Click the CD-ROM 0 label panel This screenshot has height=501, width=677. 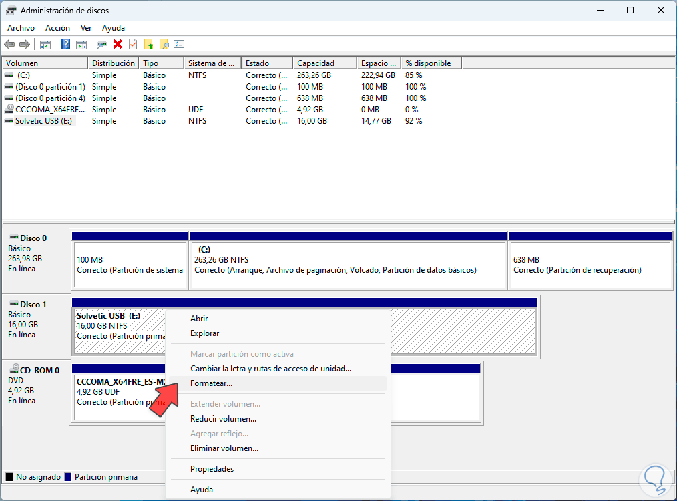click(x=36, y=393)
